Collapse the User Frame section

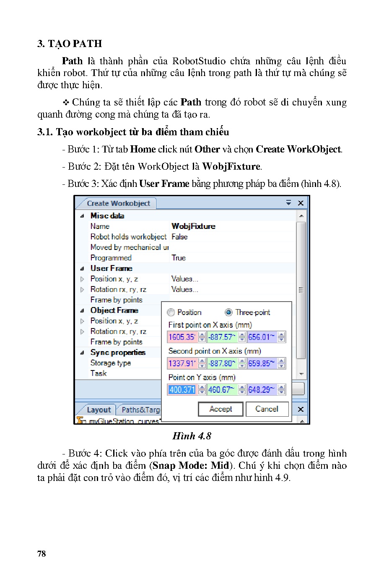point(82,268)
